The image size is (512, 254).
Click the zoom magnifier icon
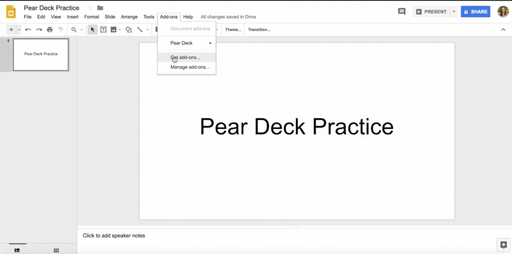(74, 30)
